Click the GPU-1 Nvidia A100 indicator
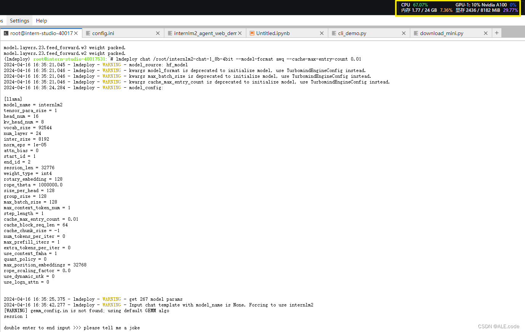This screenshot has height=332, width=525. (x=480, y=5)
